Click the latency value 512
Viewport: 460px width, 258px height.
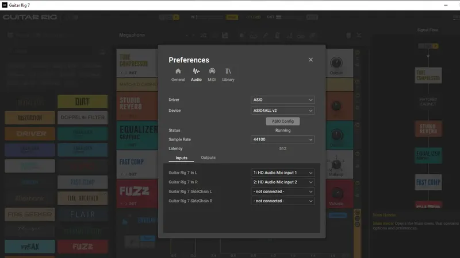point(282,148)
